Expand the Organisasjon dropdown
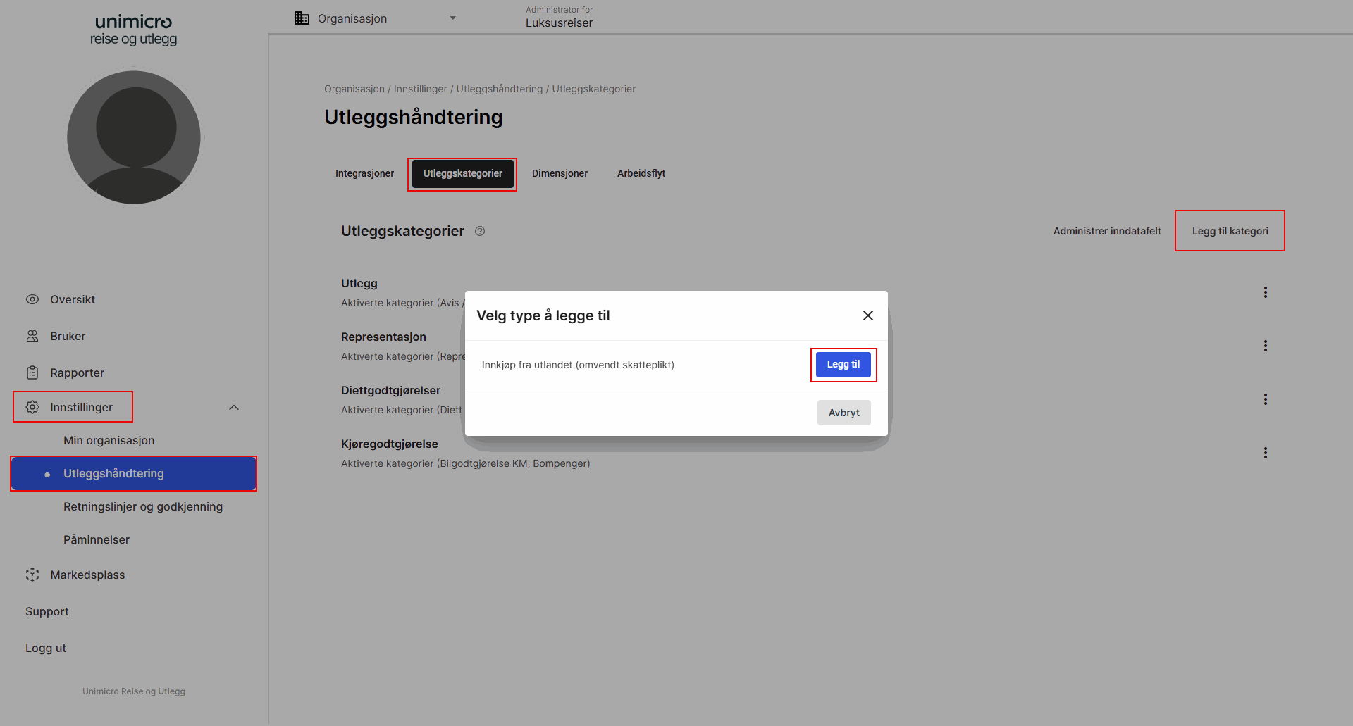This screenshot has height=726, width=1353. pos(452,18)
